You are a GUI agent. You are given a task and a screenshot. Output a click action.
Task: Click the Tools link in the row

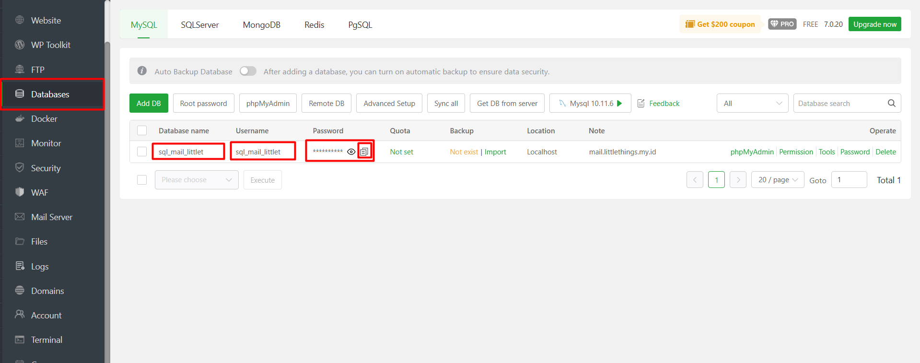pyautogui.click(x=827, y=152)
